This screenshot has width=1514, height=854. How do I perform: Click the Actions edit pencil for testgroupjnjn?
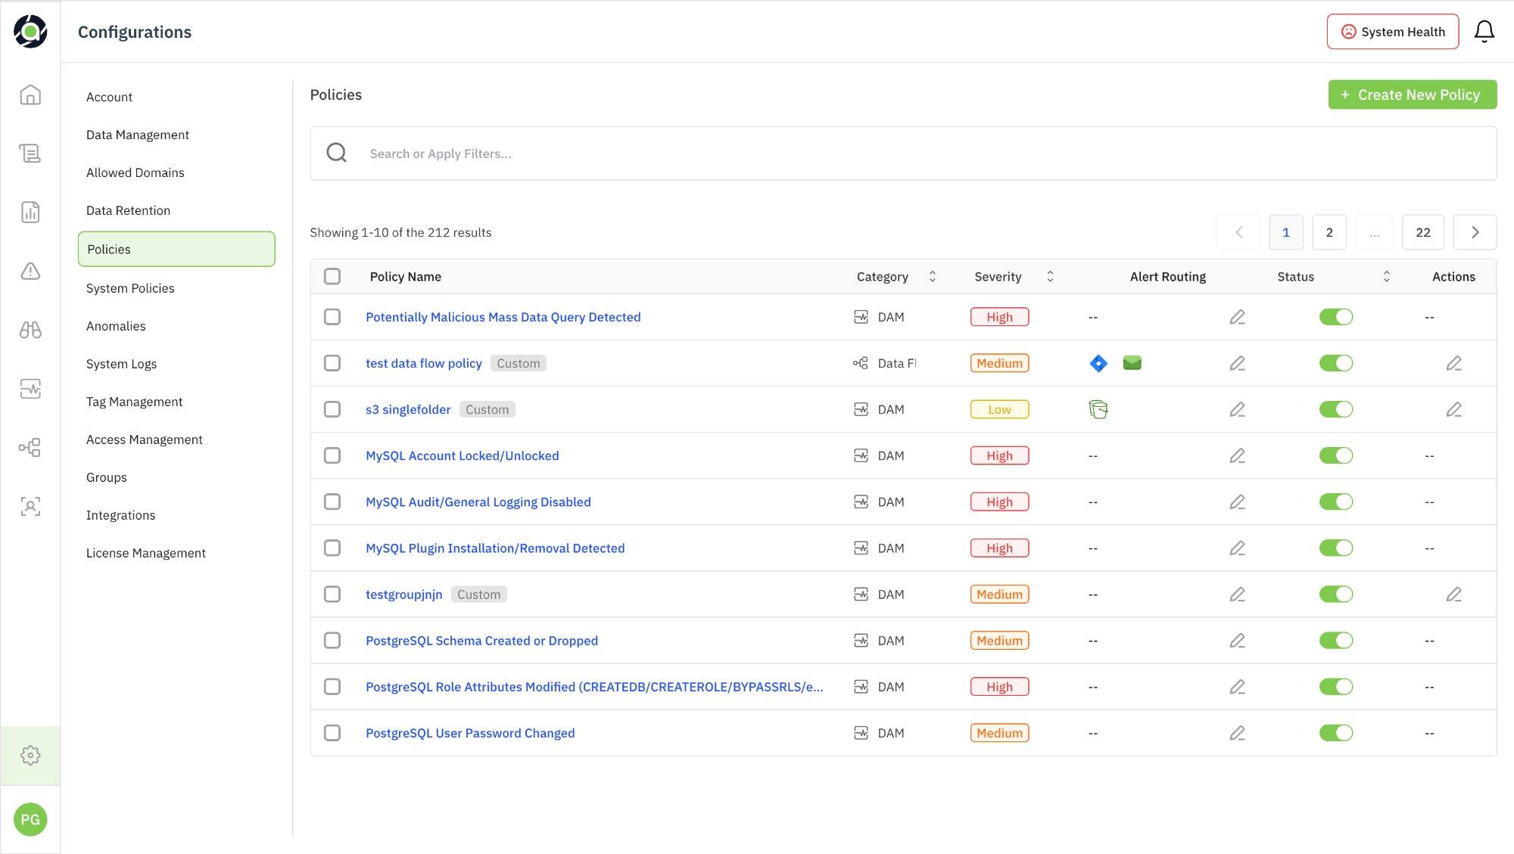pyautogui.click(x=1453, y=595)
